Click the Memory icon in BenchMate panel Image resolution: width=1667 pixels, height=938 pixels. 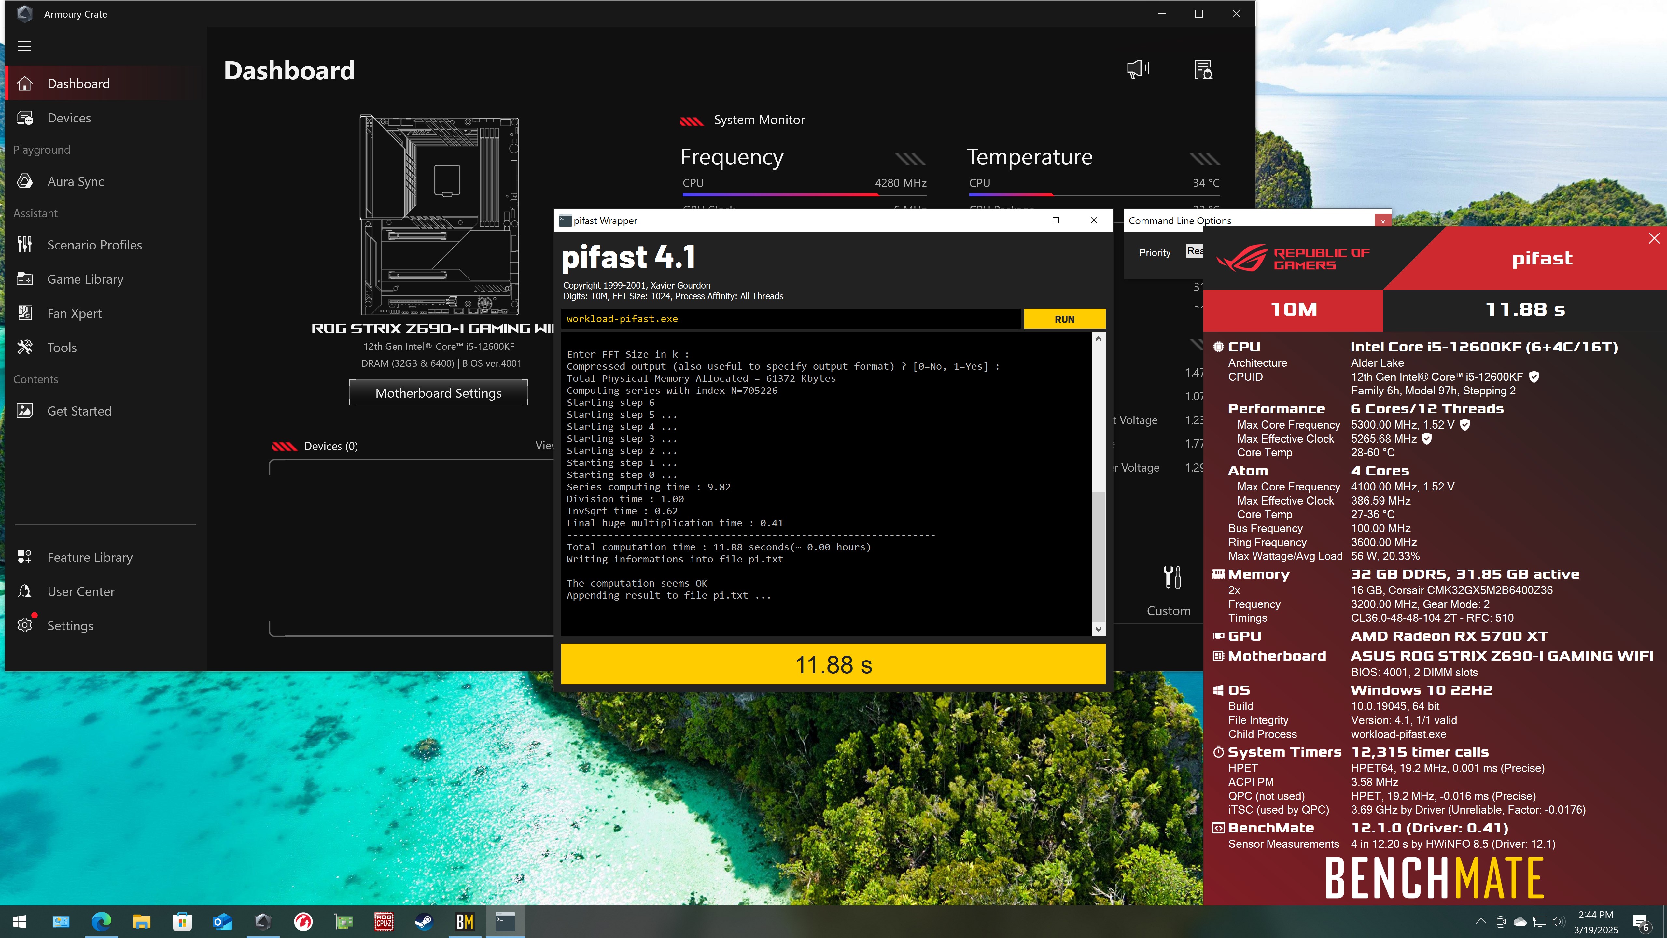[x=1218, y=574]
